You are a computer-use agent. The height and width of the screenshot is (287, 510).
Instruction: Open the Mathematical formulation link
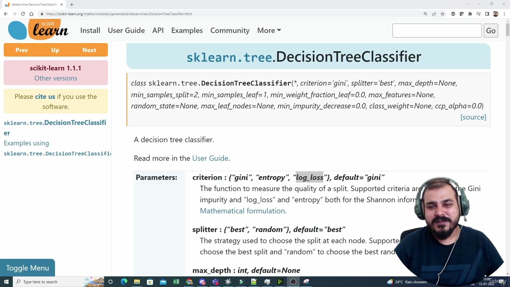tap(242, 211)
